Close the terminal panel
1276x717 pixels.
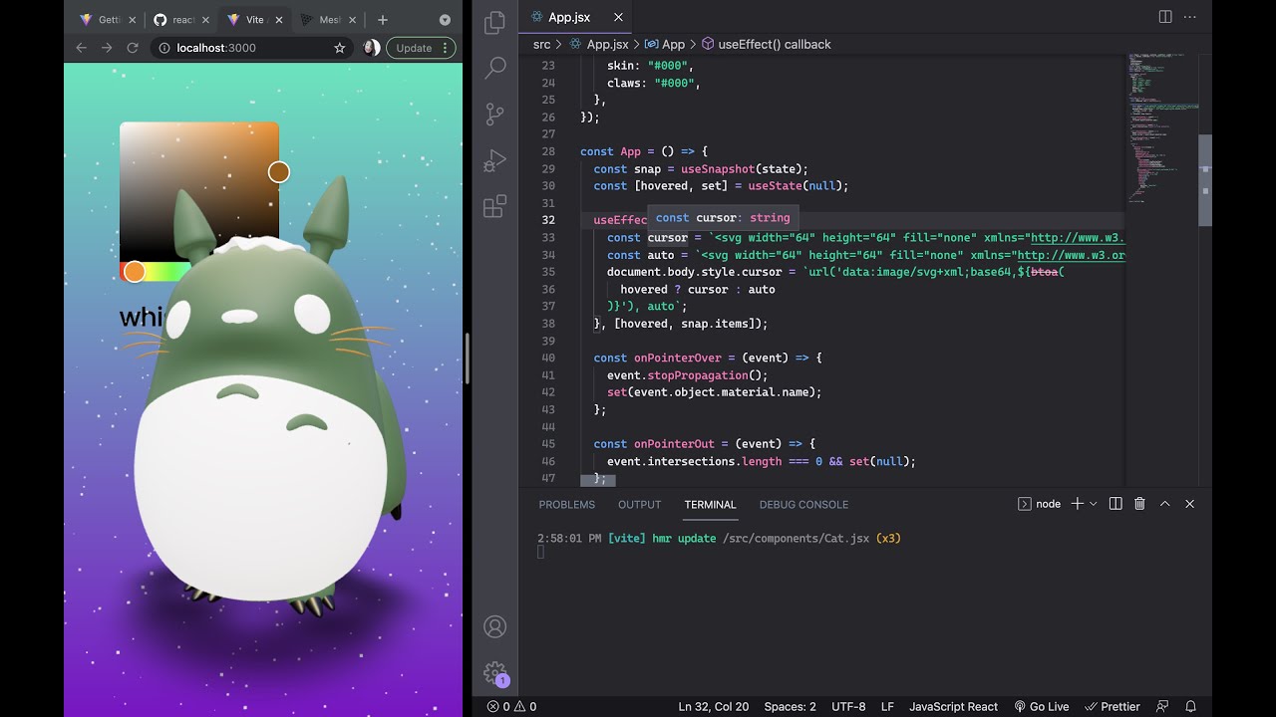(x=1189, y=504)
